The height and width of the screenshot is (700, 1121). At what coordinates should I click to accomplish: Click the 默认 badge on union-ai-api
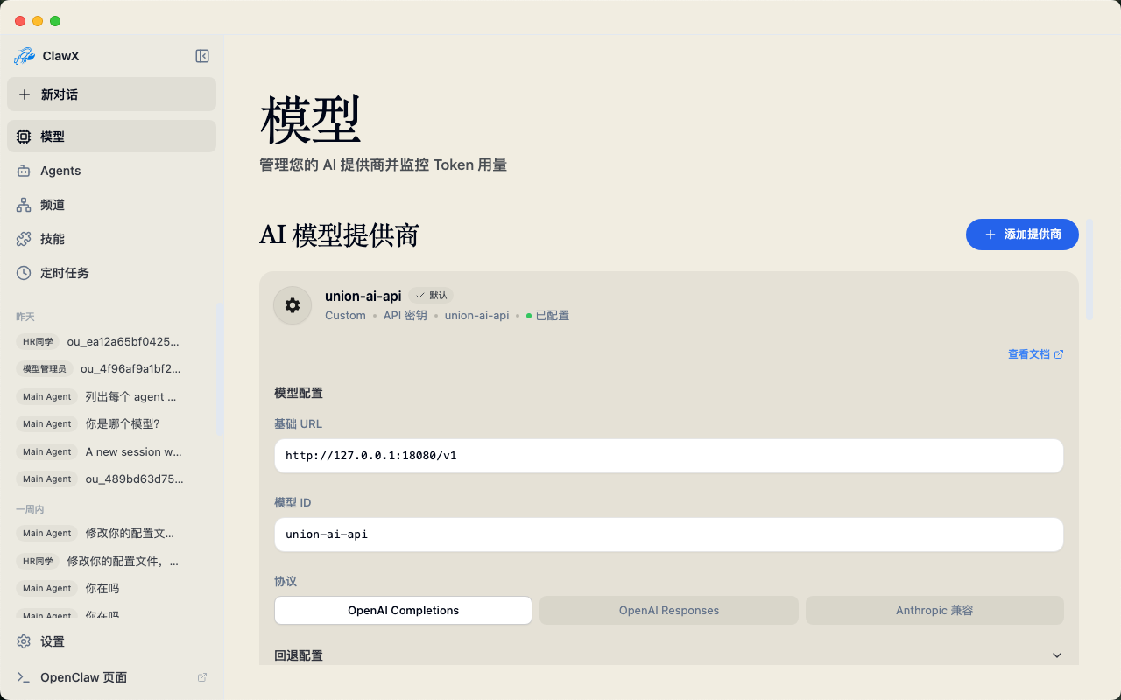pos(431,296)
